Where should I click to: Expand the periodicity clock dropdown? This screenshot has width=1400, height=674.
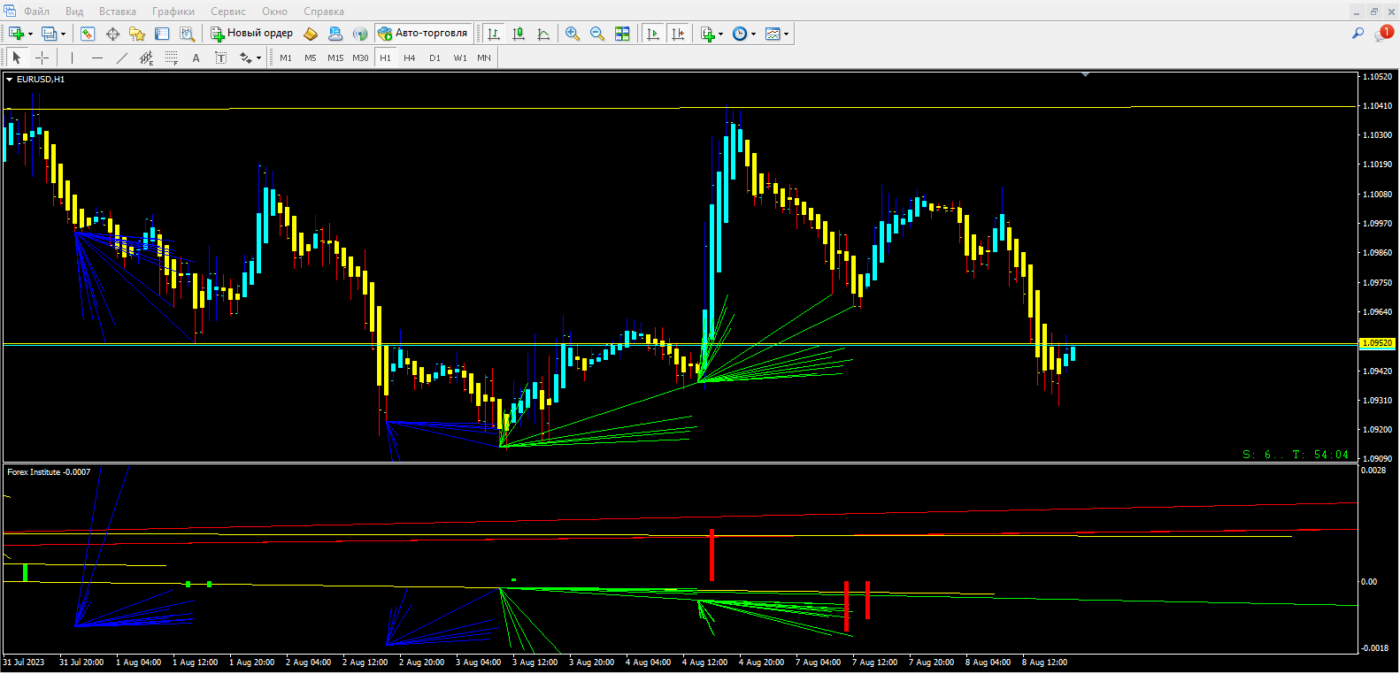coord(753,34)
